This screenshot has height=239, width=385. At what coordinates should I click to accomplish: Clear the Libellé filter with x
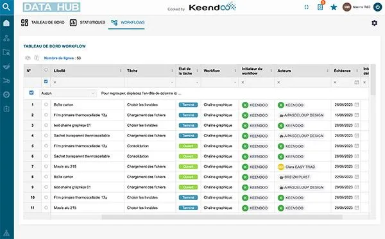(x=55, y=83)
